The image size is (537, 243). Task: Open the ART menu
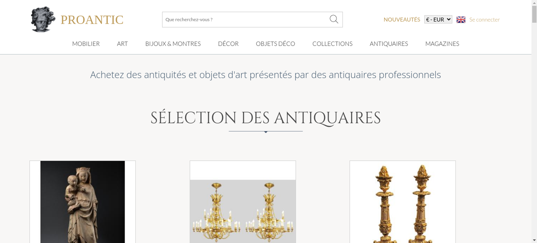[122, 44]
